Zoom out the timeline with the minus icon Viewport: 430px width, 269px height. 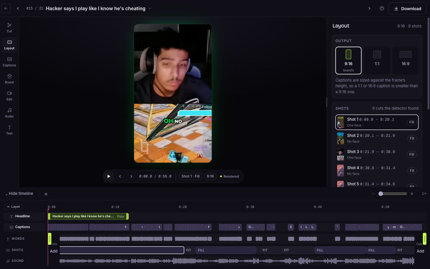373,194
